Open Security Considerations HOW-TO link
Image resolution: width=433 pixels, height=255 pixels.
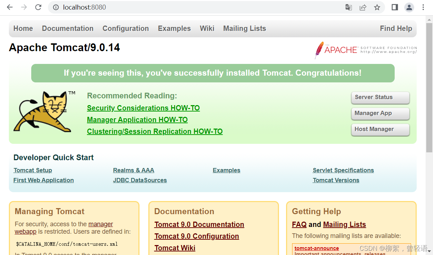(x=143, y=108)
